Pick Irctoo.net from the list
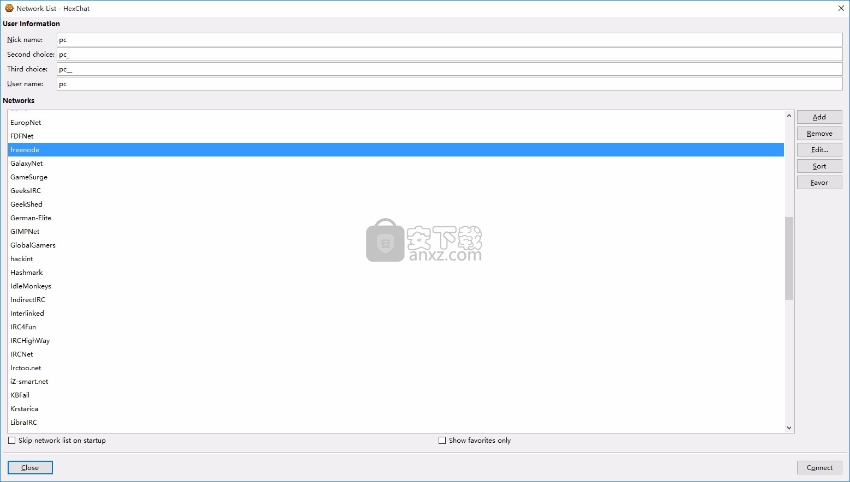This screenshot has width=850, height=482. [x=396, y=367]
